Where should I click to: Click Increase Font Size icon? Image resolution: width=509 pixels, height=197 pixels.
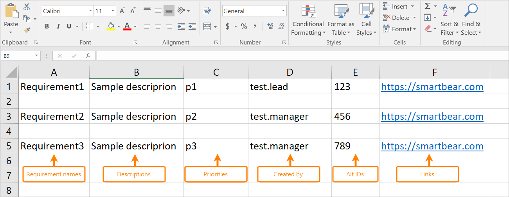[x=122, y=11]
